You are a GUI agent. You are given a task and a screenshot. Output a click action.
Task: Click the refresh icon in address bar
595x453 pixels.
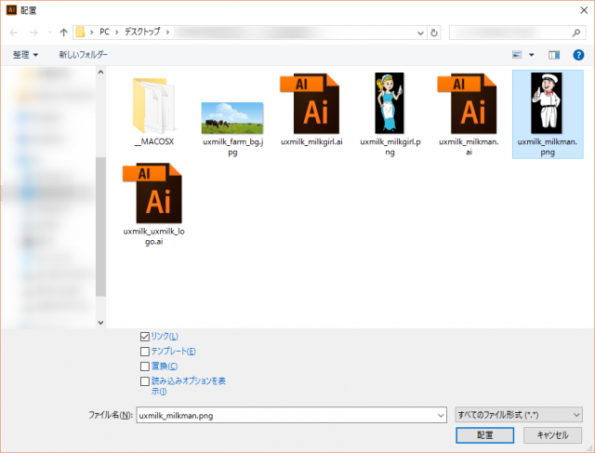click(434, 33)
